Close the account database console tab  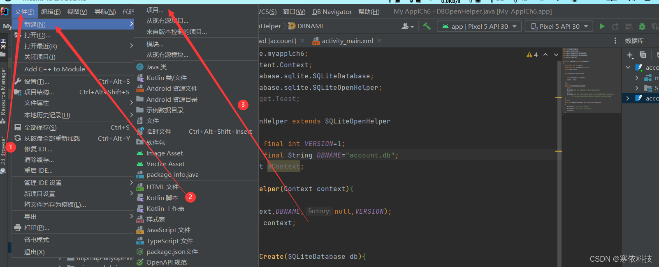(302, 41)
